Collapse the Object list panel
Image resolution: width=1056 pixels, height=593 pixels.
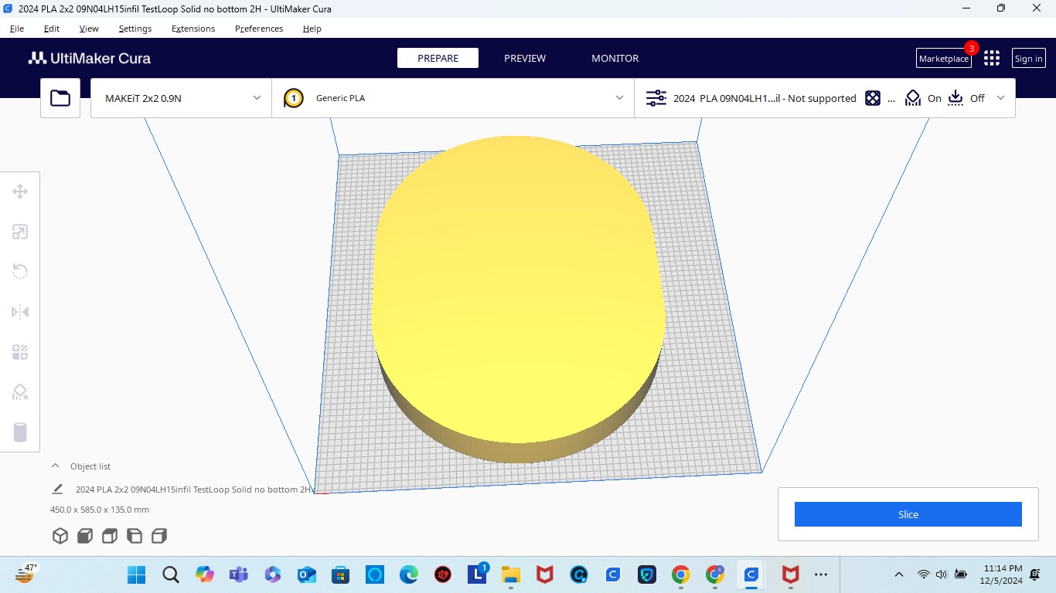pyautogui.click(x=55, y=466)
